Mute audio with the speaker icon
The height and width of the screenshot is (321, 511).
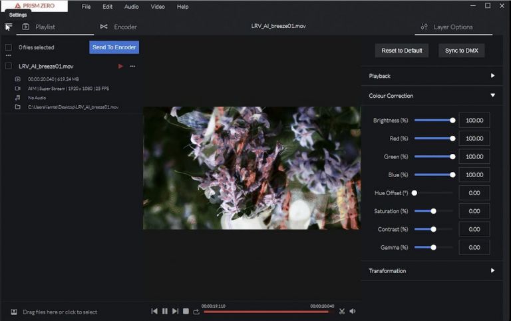coord(353,311)
